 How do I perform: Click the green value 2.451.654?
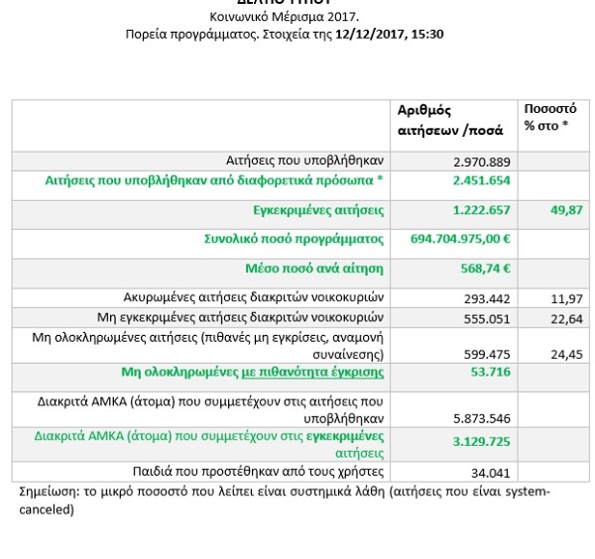pos(480,180)
